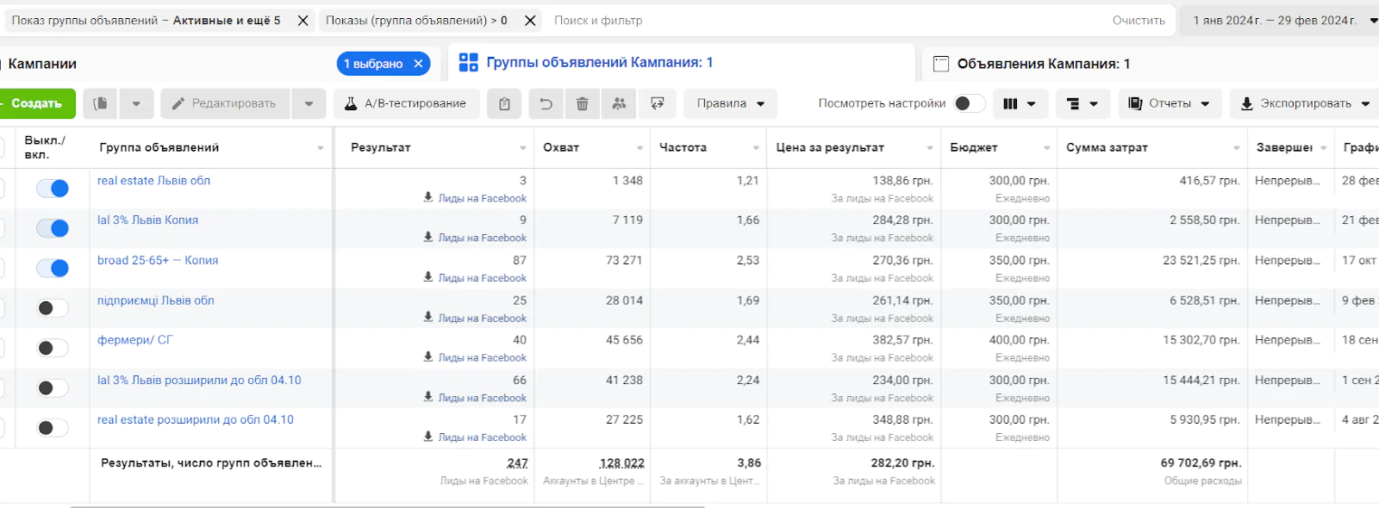
Task: Open the lal 3% Львів Копия link
Action: tap(147, 220)
